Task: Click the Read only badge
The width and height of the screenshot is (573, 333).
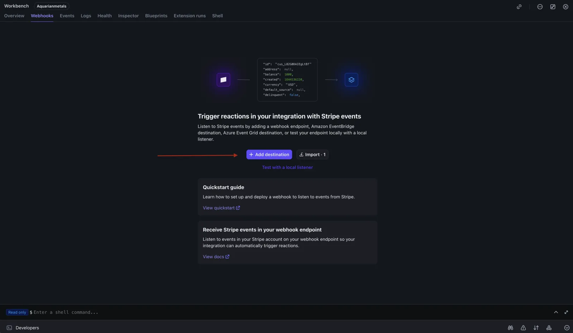Action: pos(17,312)
